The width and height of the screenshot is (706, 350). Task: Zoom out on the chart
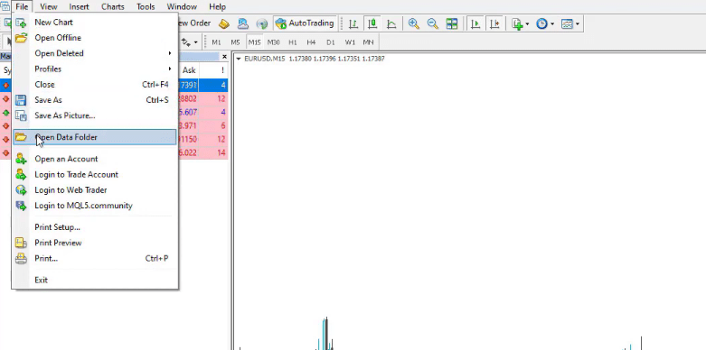tap(433, 23)
